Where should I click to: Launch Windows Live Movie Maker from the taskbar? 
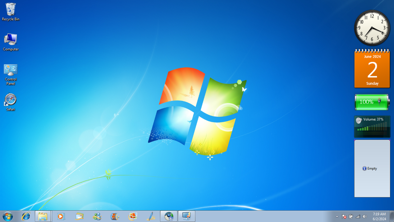(115, 216)
